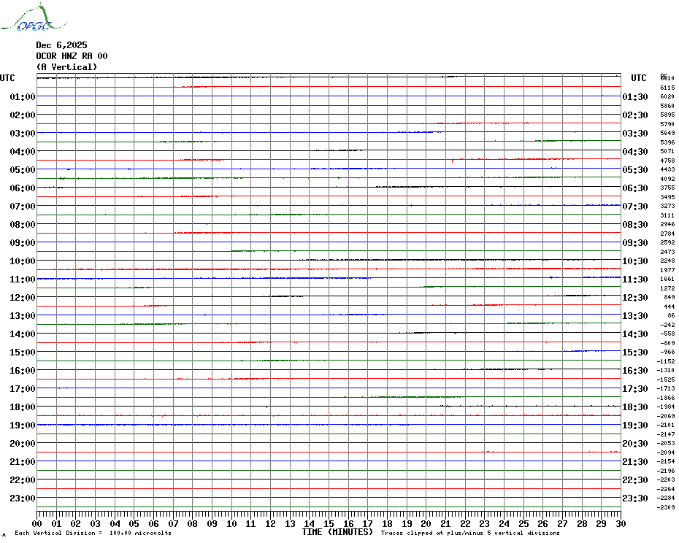
Task: Click the UTC label on the right side
Action: point(638,78)
